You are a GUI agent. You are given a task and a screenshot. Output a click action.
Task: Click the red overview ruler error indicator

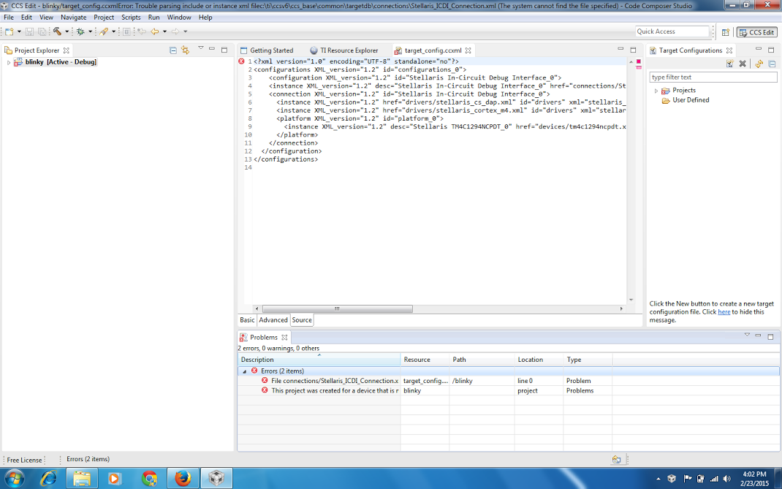coord(638,61)
